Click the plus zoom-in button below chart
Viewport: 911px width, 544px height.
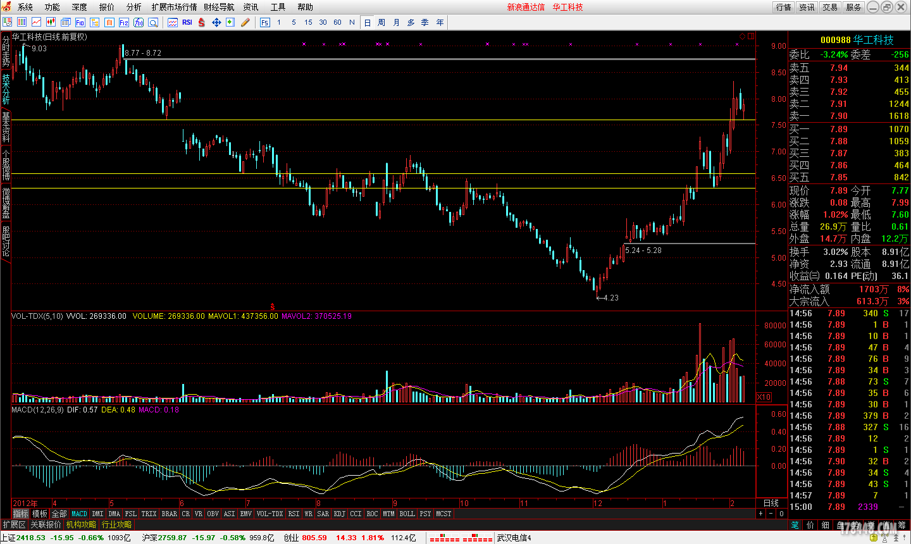761,514
